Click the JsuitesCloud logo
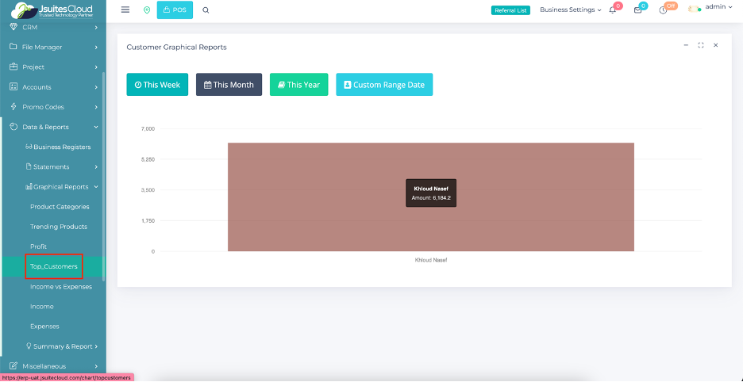The width and height of the screenshot is (743, 382). click(52, 10)
